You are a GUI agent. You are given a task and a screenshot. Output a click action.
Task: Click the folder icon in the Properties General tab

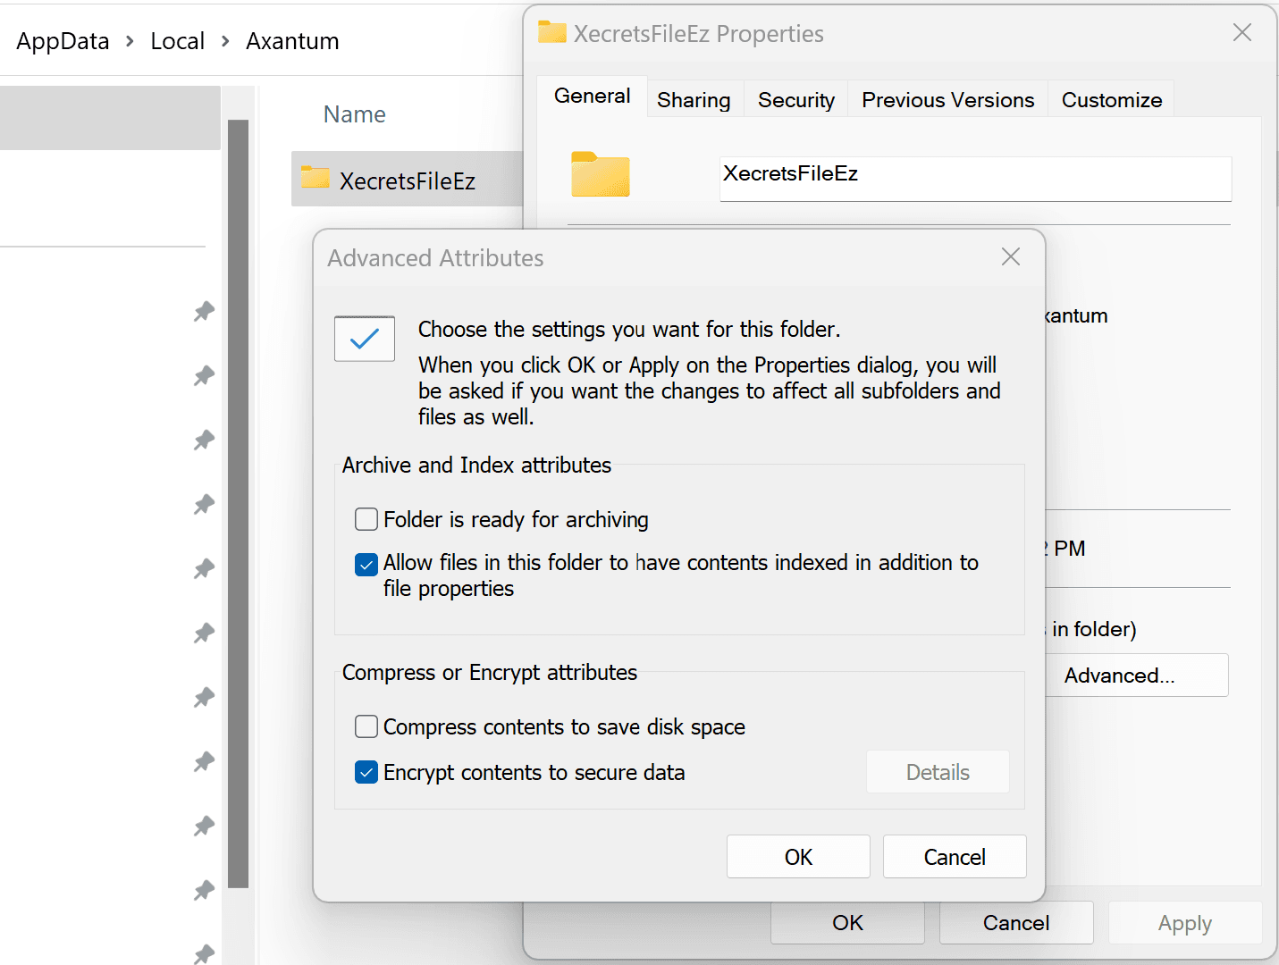[600, 175]
